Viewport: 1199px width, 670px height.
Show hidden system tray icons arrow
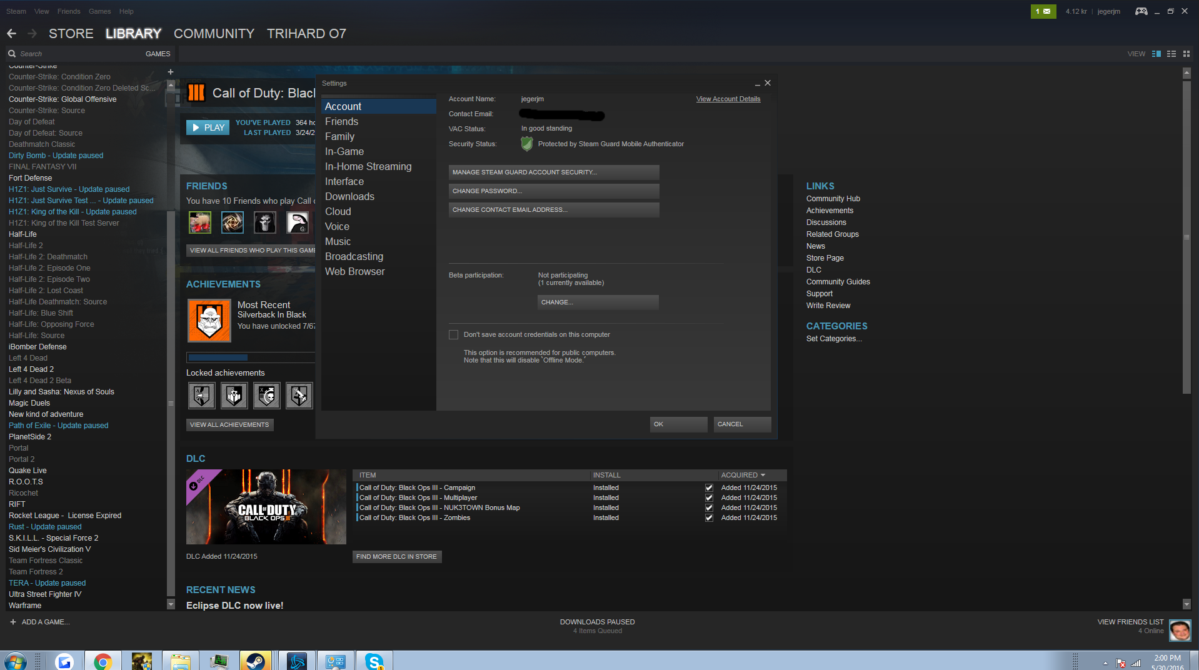(x=1105, y=663)
